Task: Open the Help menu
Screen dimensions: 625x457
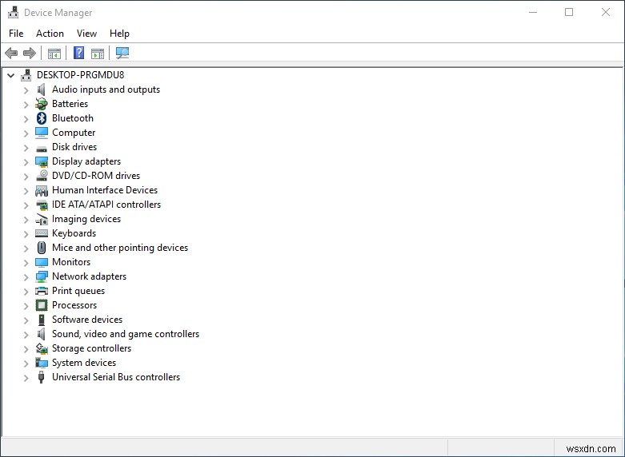Action: coord(119,34)
